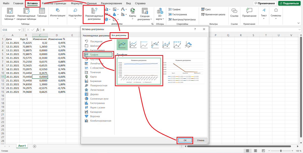Image resolution: width=303 pixels, height=153 pixels.
Task: Click the Примечания button at top right
Action: point(265,3)
